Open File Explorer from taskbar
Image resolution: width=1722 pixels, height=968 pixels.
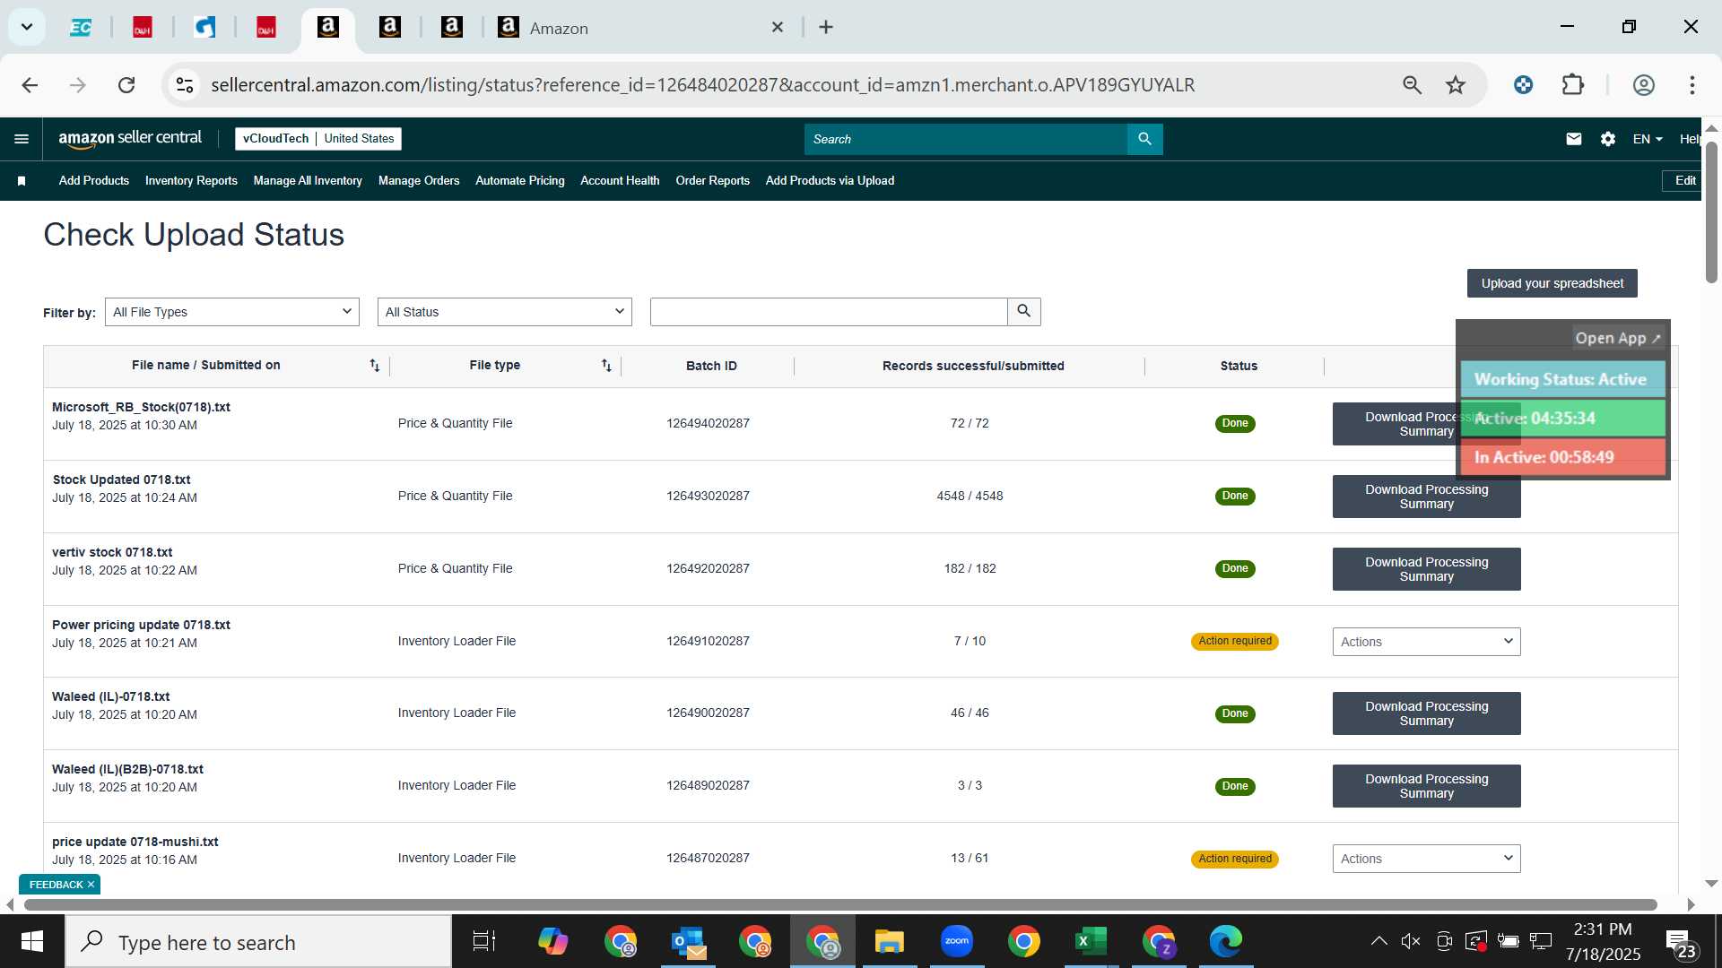(889, 941)
